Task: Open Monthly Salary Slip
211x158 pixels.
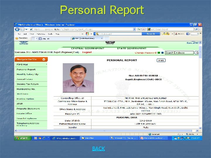Action: tap(31, 74)
